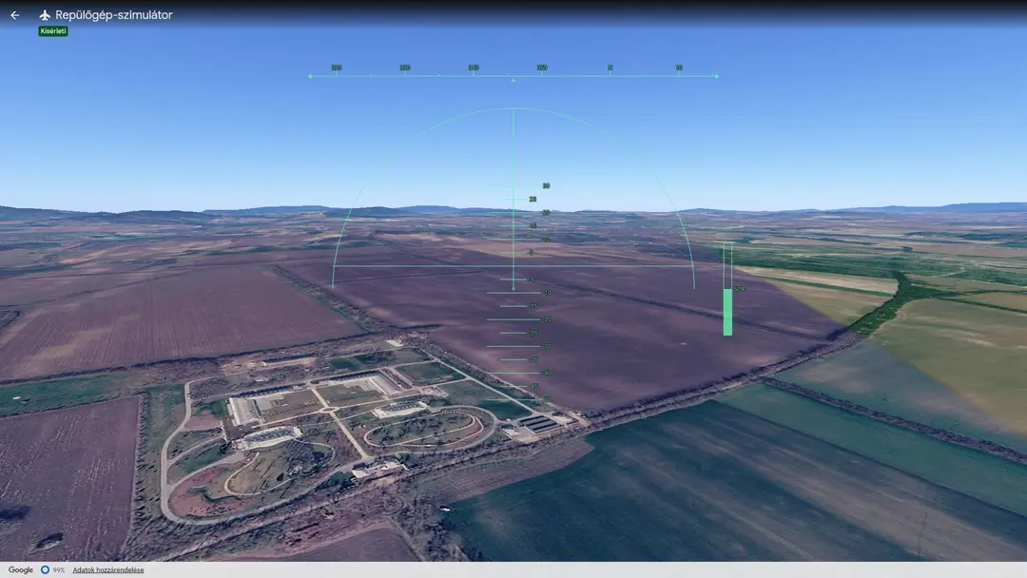Go back using the left arrow
Screen dimensions: 1027x578
(14, 15)
